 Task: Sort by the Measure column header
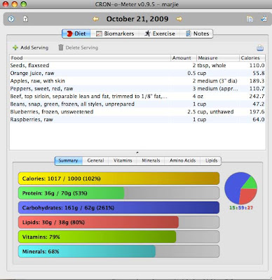pos(218,58)
